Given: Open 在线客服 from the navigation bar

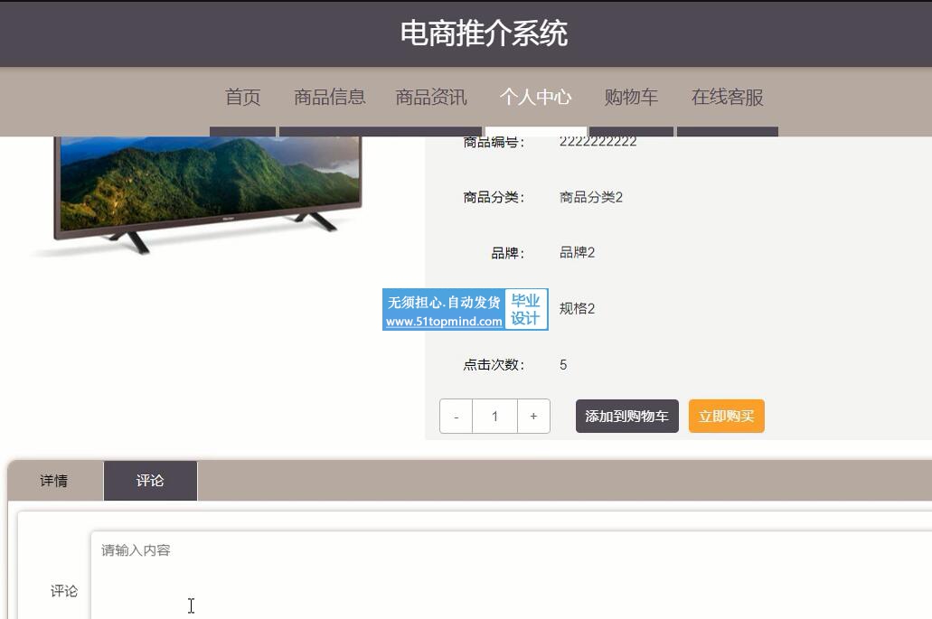Looking at the screenshot, I should (x=727, y=97).
